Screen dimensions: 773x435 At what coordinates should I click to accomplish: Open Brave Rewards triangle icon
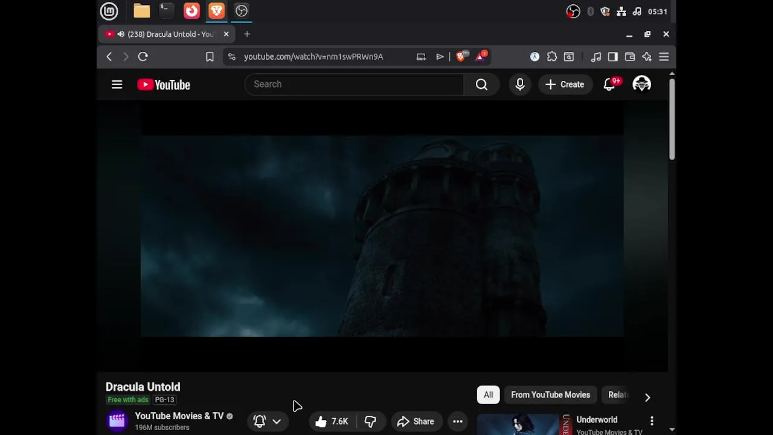pos(481,57)
